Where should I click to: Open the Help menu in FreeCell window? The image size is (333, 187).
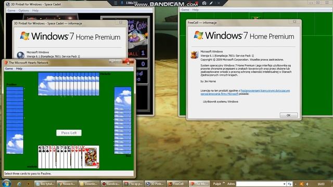pyautogui.click(x=196, y=10)
